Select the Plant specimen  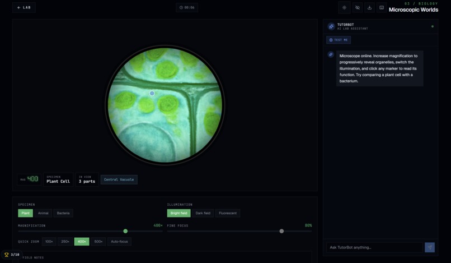25,213
